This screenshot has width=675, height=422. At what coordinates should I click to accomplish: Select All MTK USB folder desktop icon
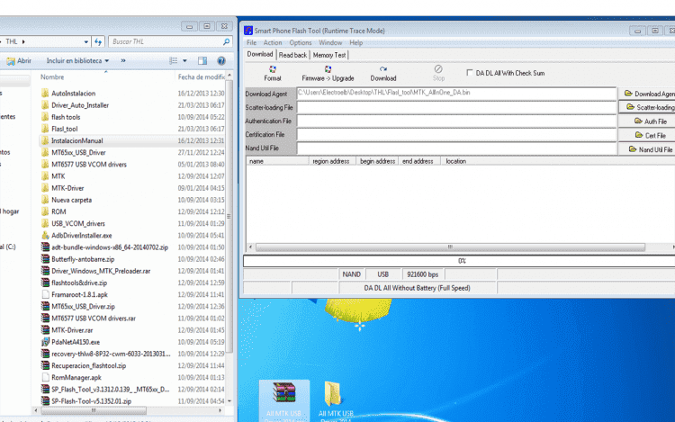click(x=336, y=400)
